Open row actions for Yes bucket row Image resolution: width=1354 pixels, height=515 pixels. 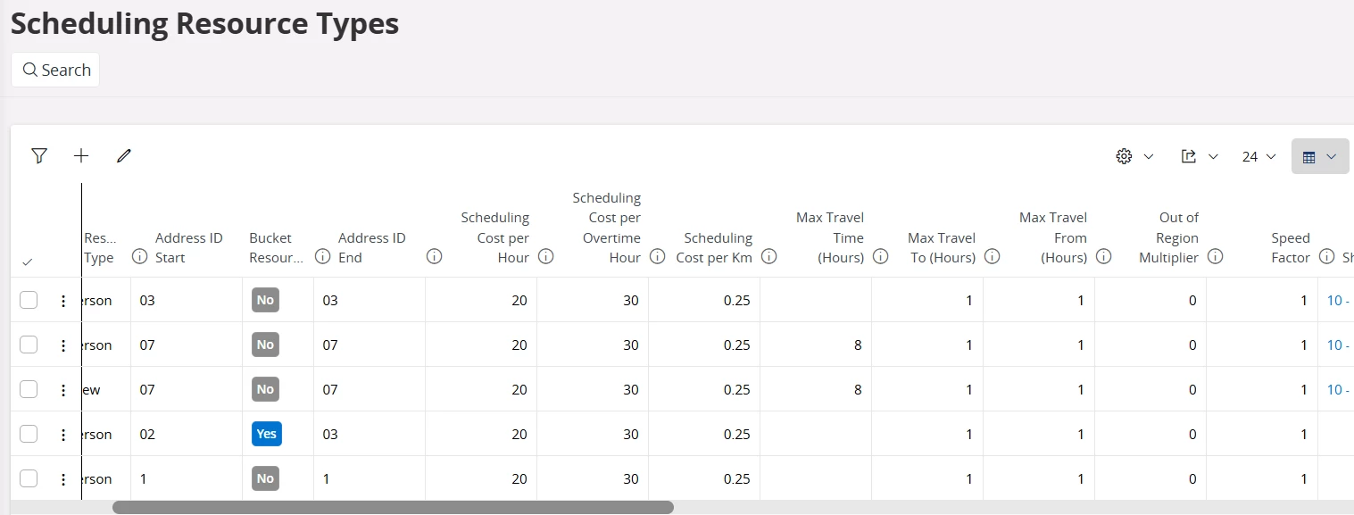tap(63, 435)
